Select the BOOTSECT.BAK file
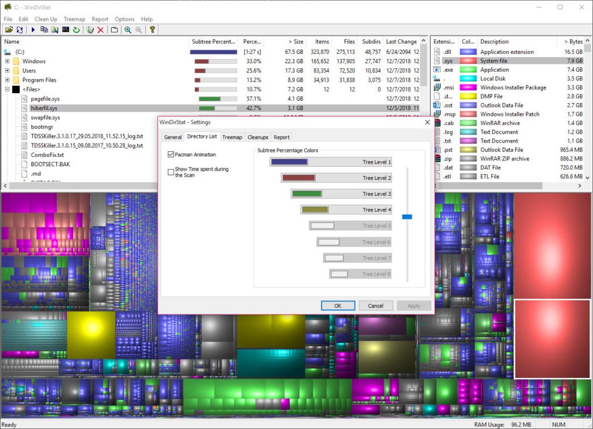 [50, 164]
